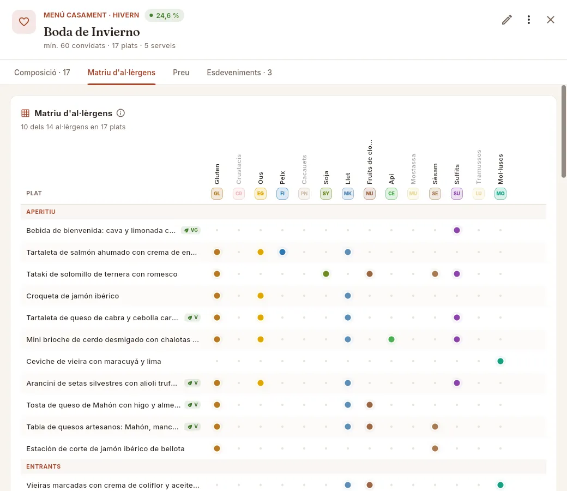Click the PN Cacauets allergen badge

click(304, 194)
